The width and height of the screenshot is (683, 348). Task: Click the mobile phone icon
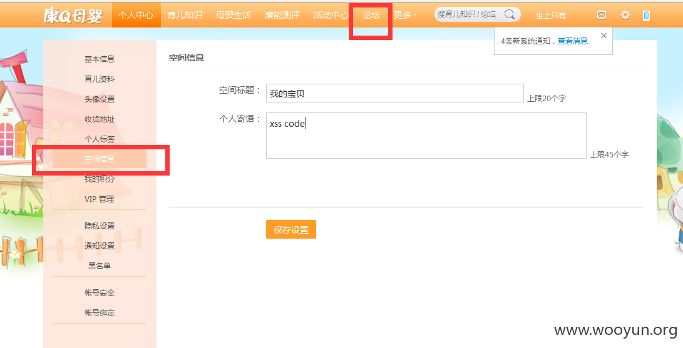coord(647,16)
